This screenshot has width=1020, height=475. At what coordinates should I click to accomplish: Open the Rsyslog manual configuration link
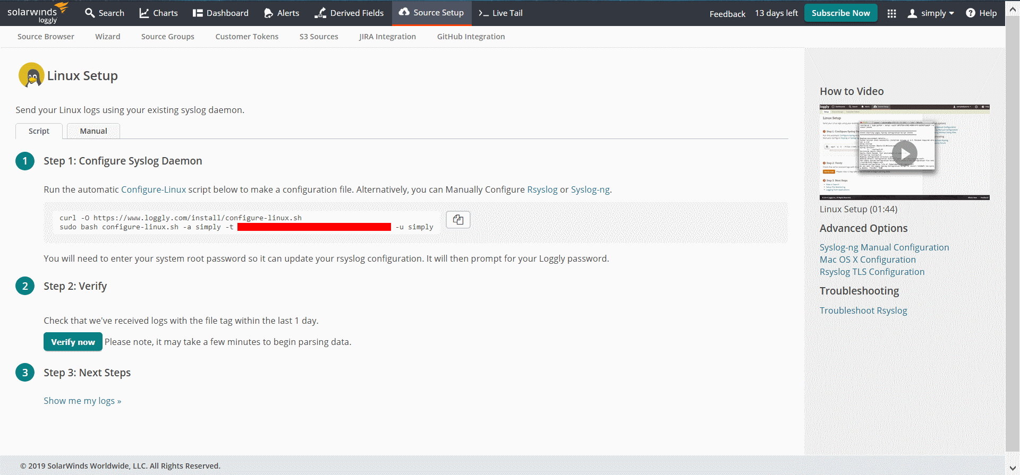tap(542, 189)
